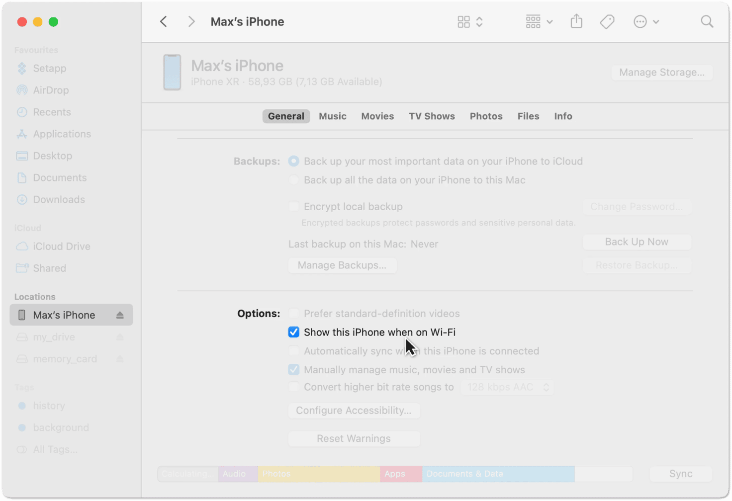Open the view options up-down arrows
The image size is (732, 501).
479,22
